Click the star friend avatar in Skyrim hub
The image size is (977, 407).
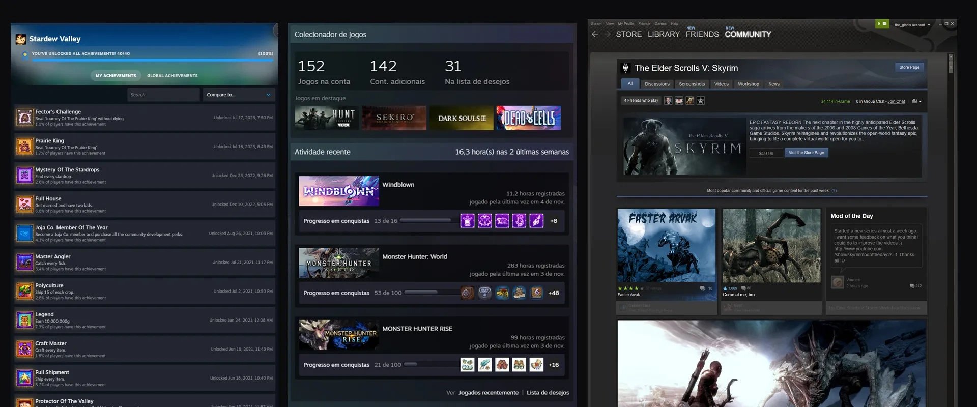pyautogui.click(x=701, y=101)
